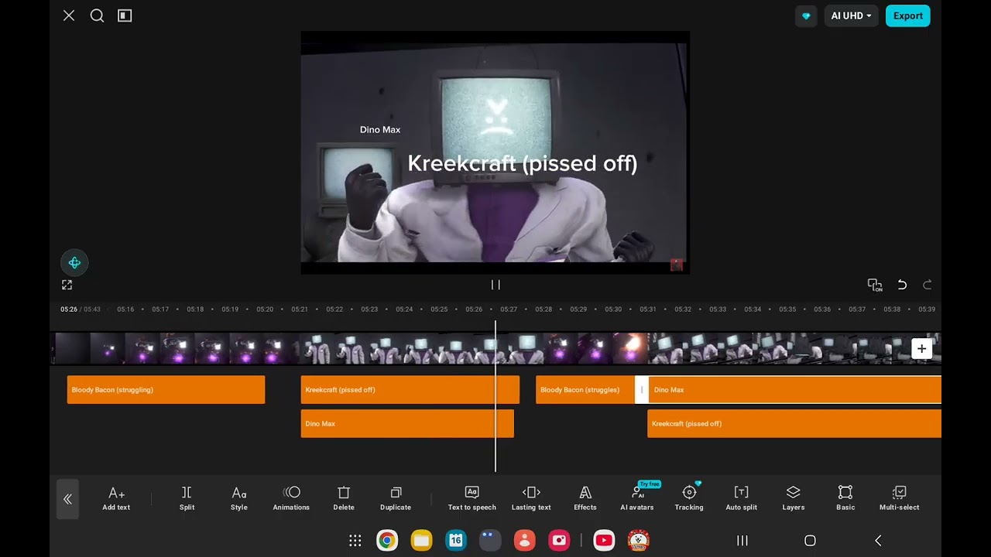Jump to the 05:30 mark on ruler
The height and width of the screenshot is (557, 991).
613,309
